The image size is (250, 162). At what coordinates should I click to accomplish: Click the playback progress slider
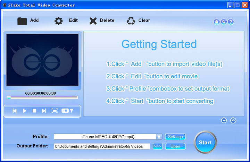click(42, 97)
